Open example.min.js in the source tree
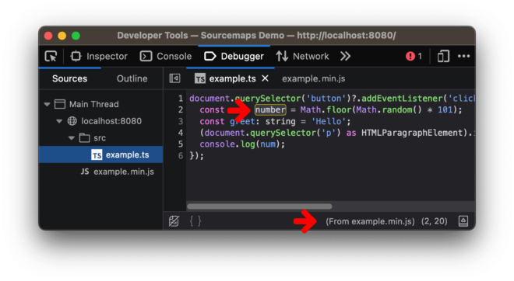The width and height of the screenshot is (514, 281). tap(118, 172)
